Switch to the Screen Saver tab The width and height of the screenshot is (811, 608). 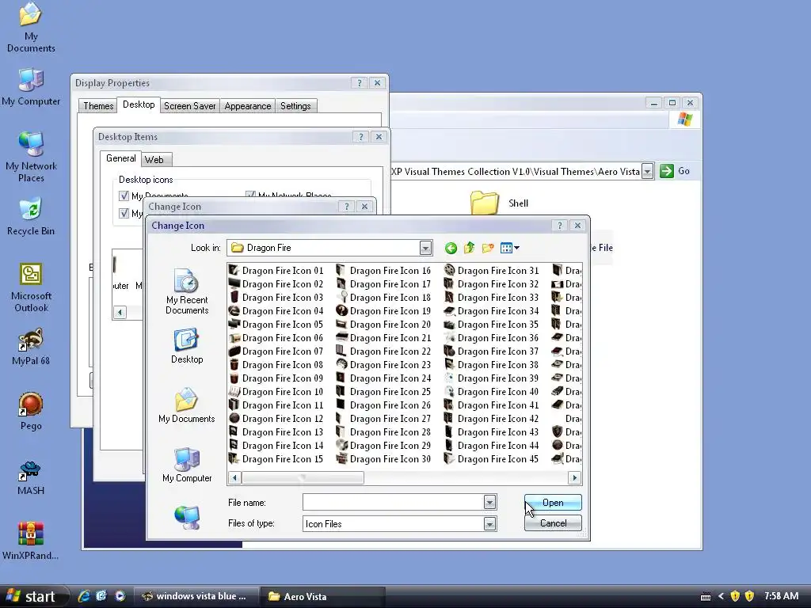click(190, 106)
